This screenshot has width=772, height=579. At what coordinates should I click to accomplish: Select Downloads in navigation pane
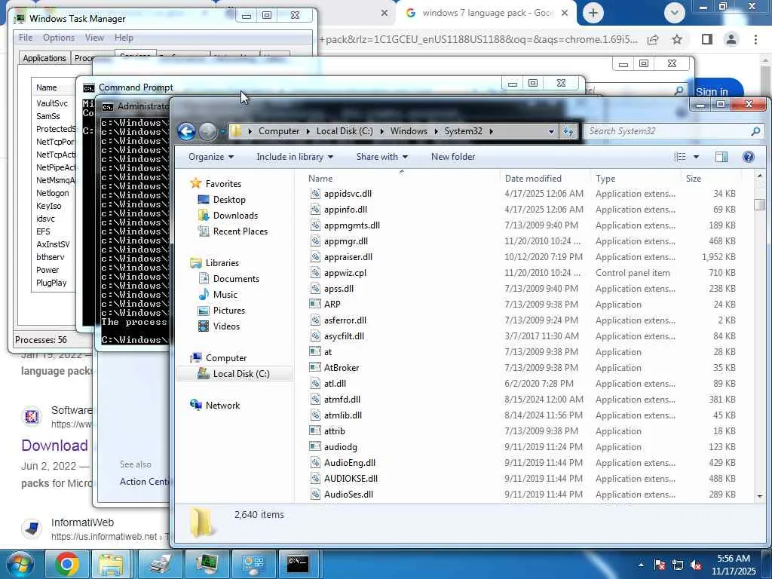tap(235, 215)
